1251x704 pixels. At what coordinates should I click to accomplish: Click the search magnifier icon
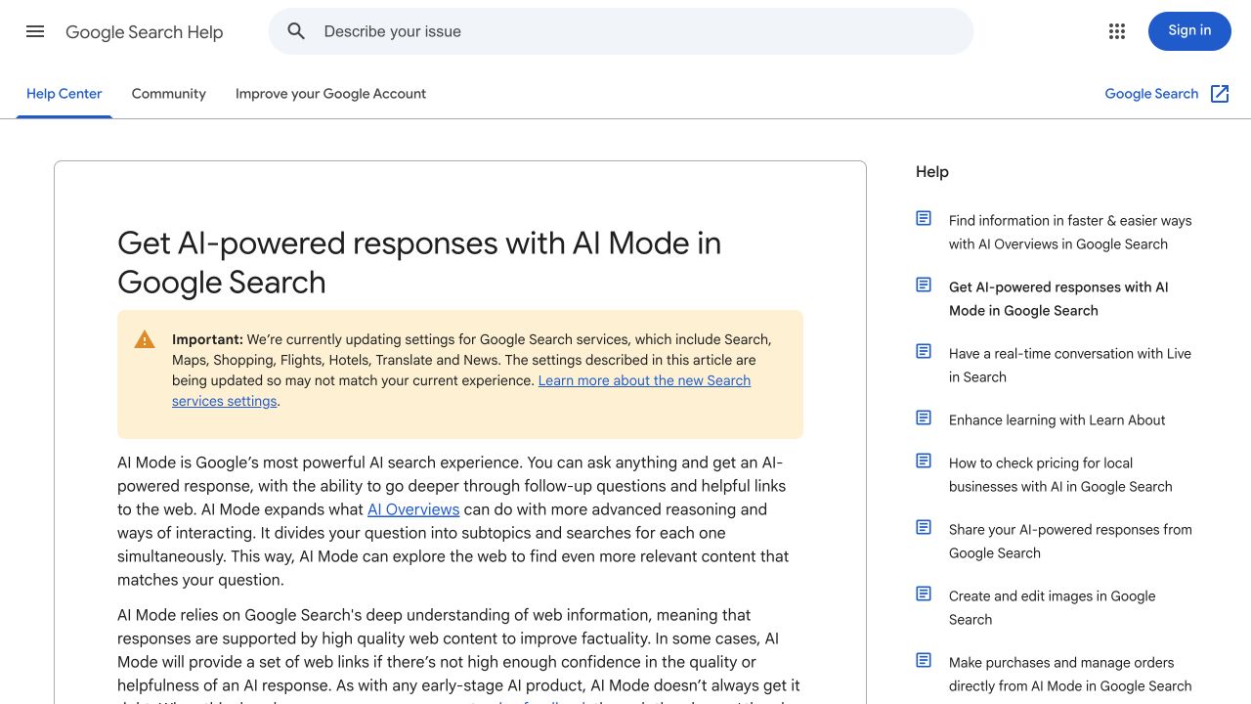297,31
